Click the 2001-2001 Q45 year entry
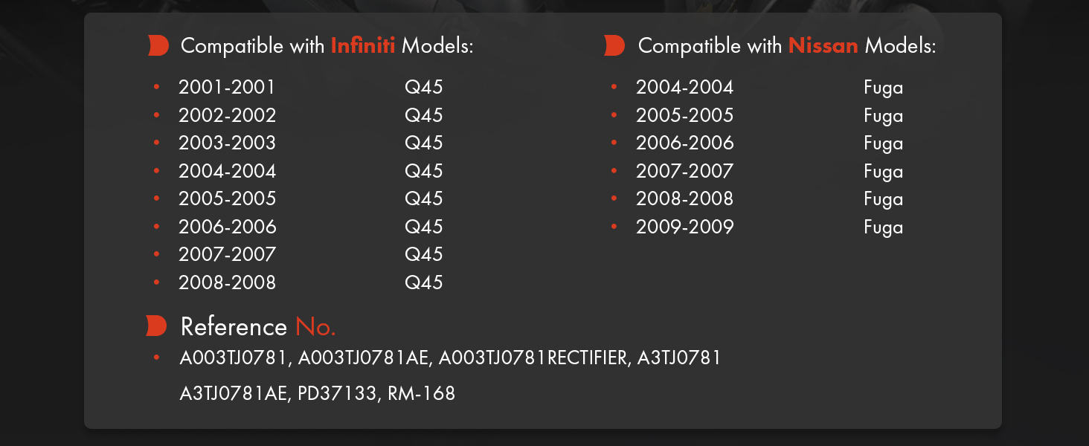1089x446 pixels. [227, 88]
